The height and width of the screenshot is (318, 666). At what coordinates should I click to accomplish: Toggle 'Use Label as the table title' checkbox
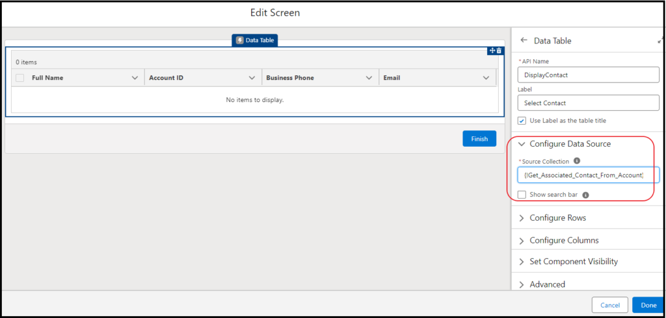click(x=522, y=121)
